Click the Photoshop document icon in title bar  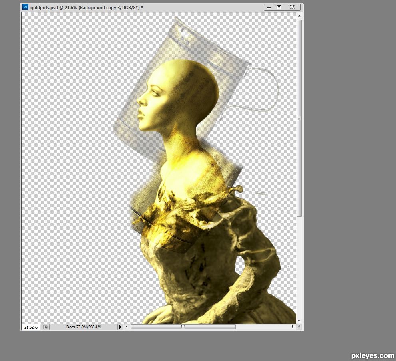[25, 7]
